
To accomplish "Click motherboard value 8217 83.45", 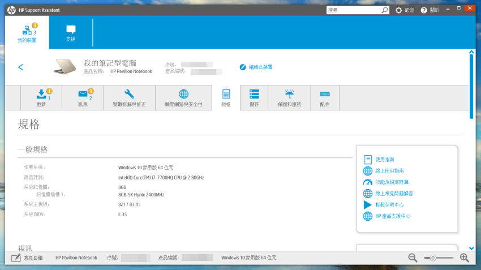I will (130, 205).
